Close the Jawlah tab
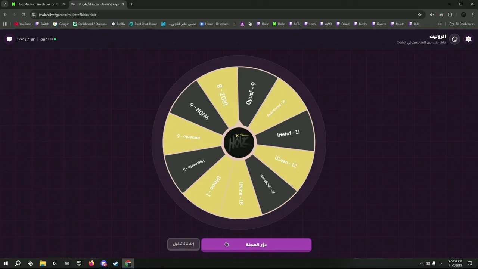 tap(122, 4)
